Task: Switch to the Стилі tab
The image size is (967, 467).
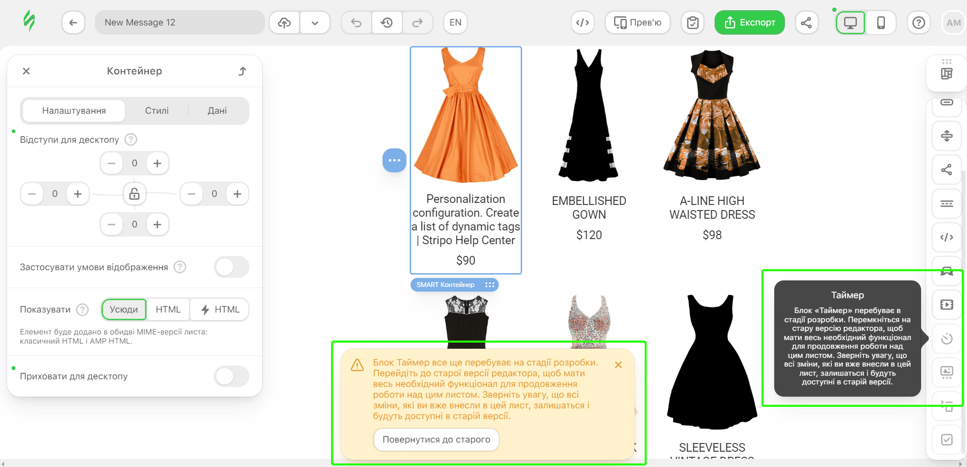Action: (x=157, y=111)
